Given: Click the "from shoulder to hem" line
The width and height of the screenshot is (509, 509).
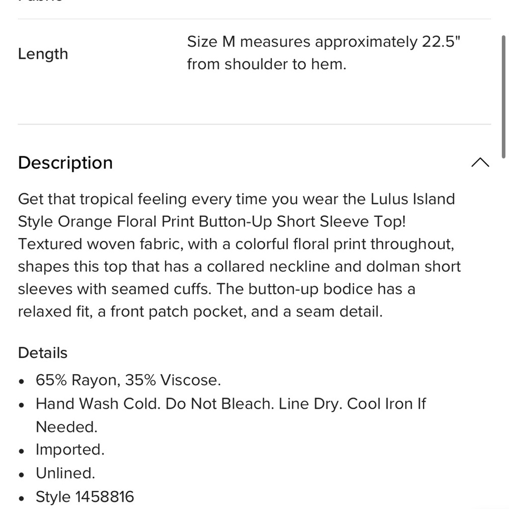Looking at the screenshot, I should [266, 65].
